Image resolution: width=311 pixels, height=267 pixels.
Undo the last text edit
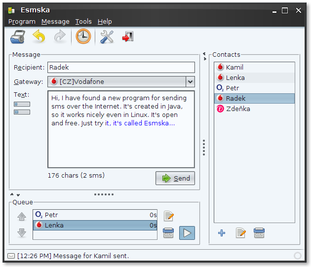click(39, 37)
